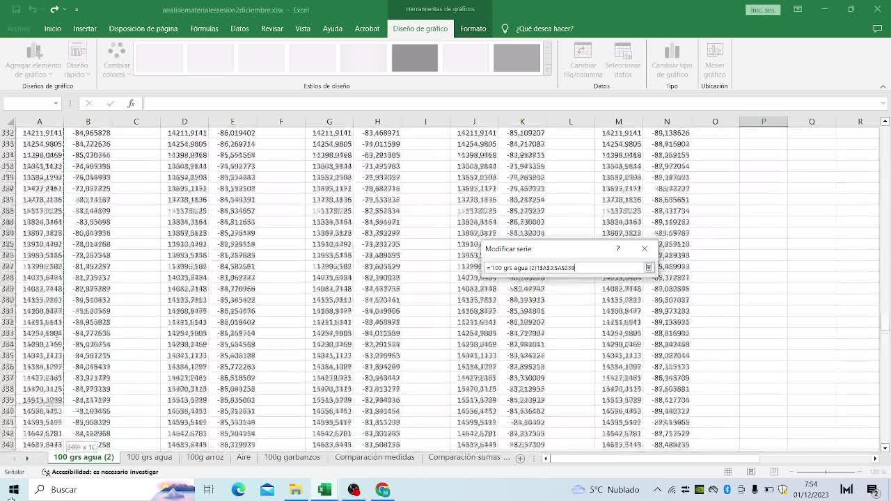Viewport: 891px width, 501px height.
Task: Open the Fórmulas ribbon tab
Action: 204,29
